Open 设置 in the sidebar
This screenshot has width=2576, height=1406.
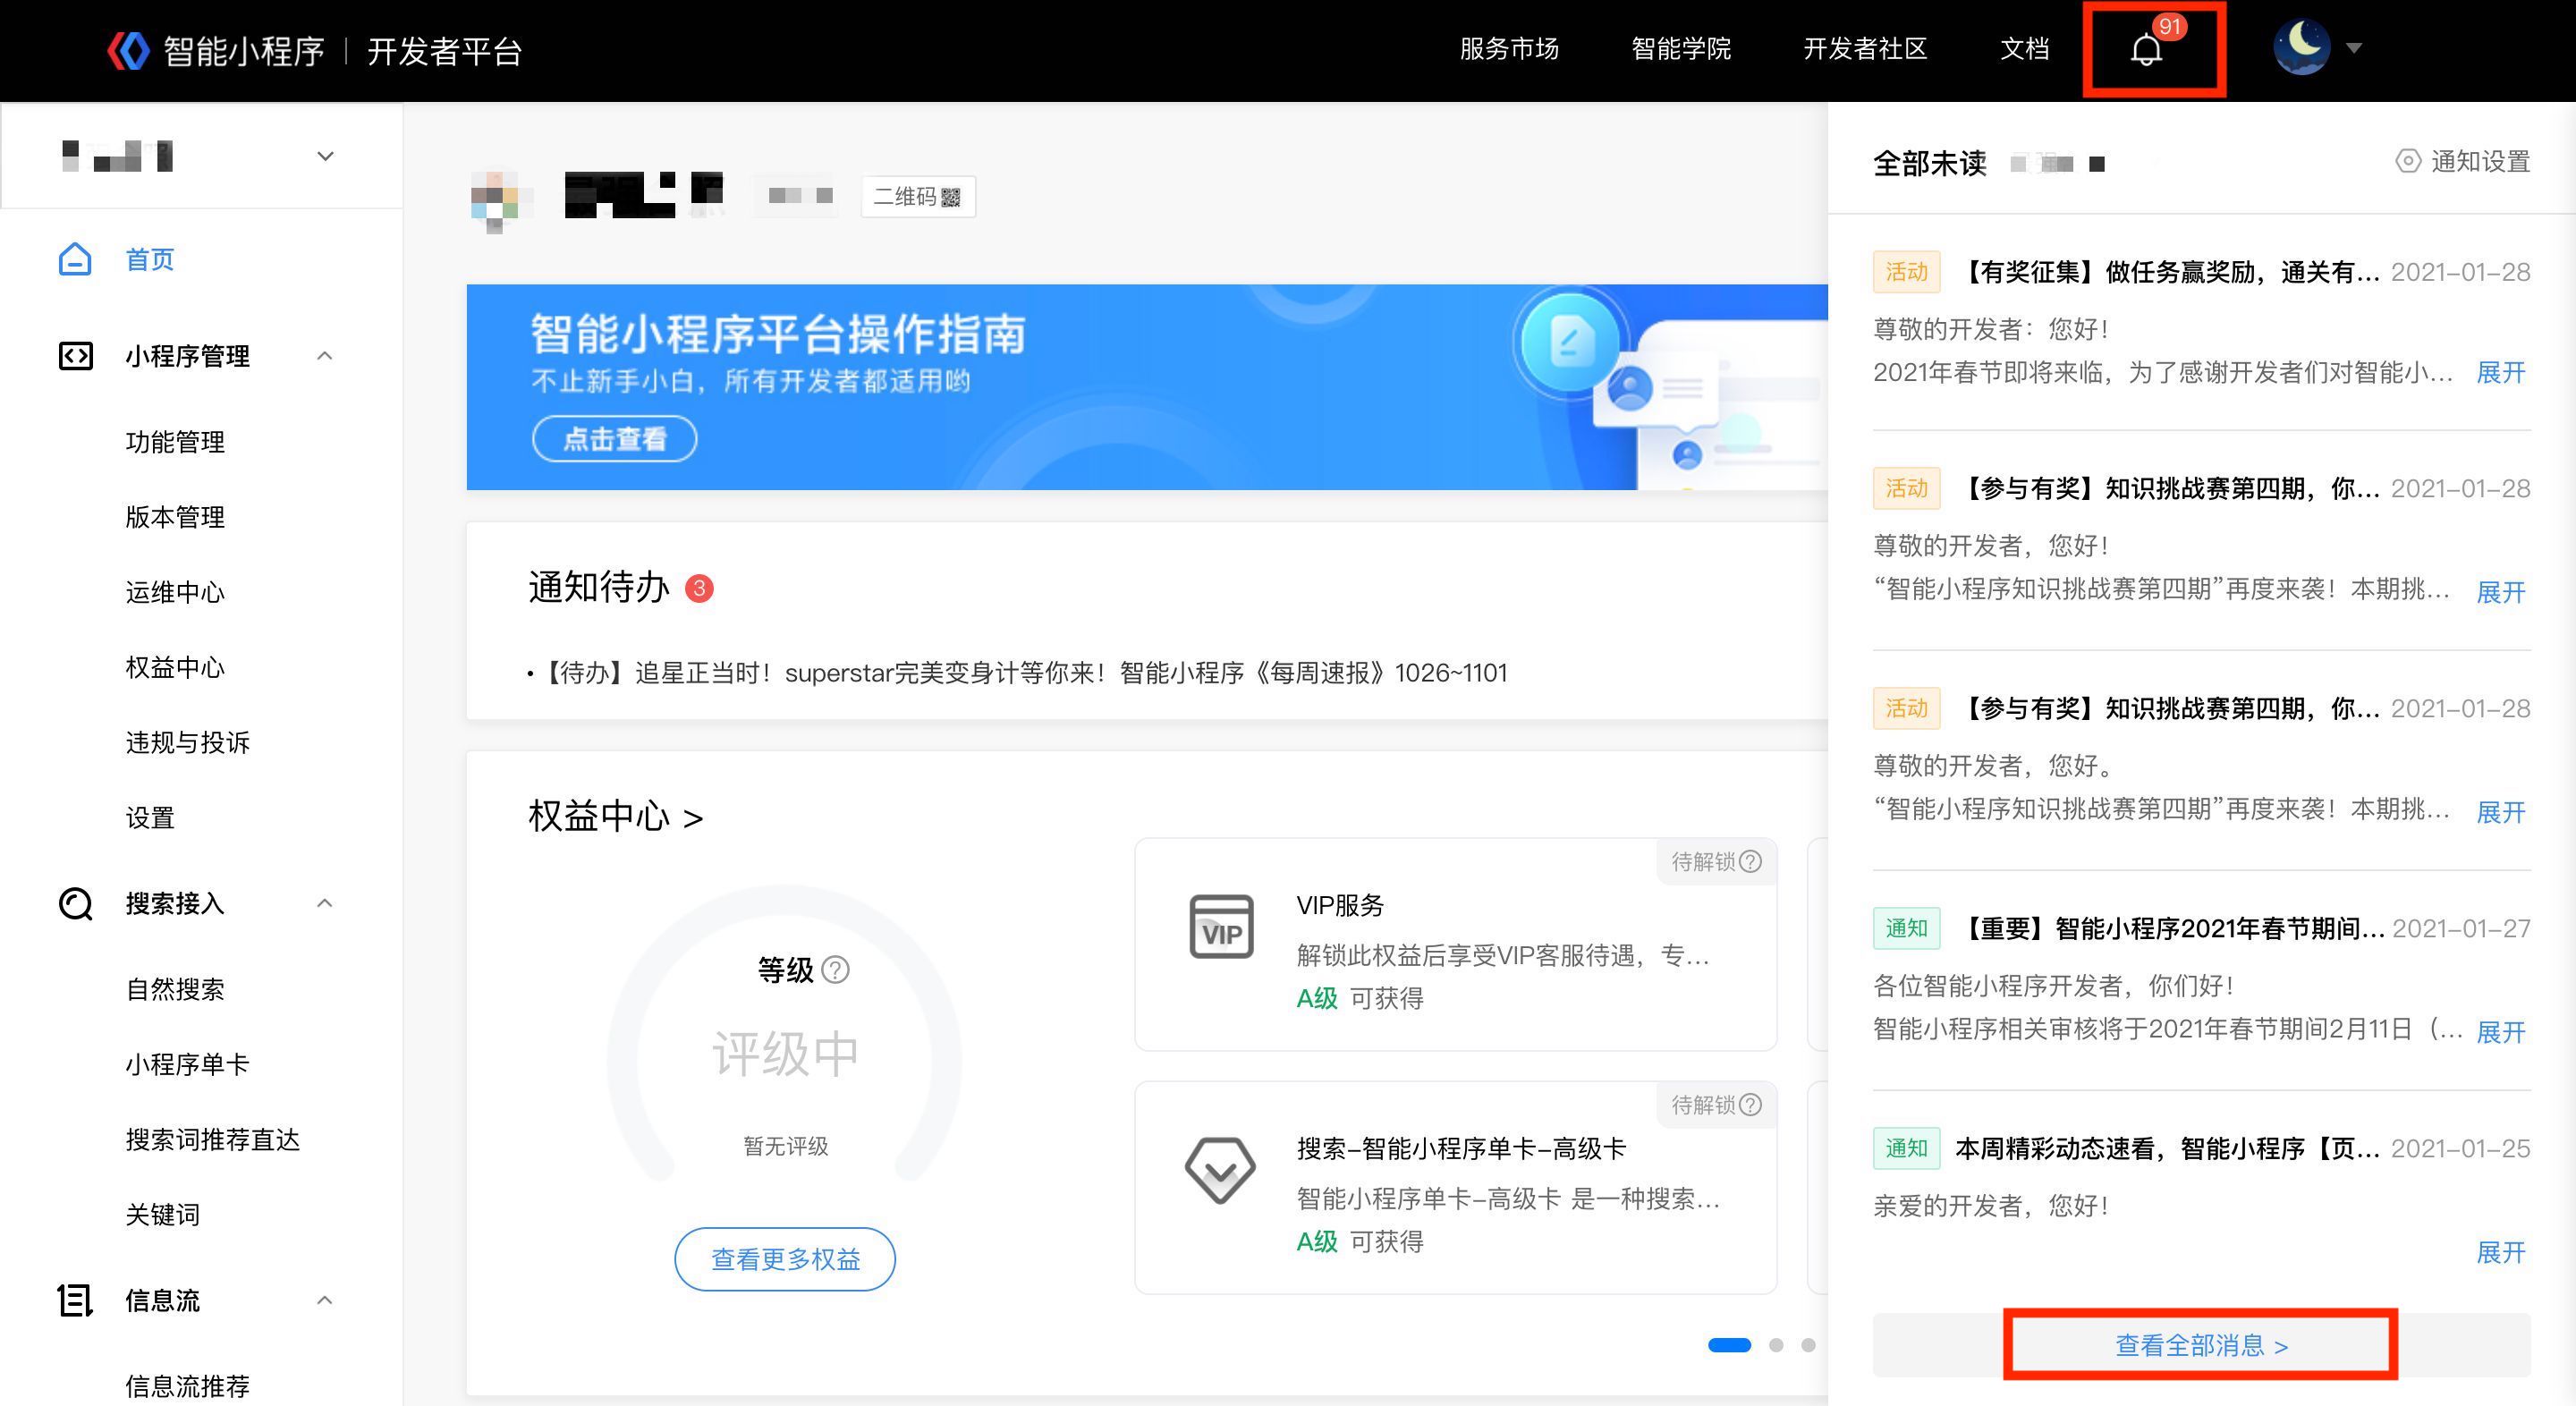(150, 817)
